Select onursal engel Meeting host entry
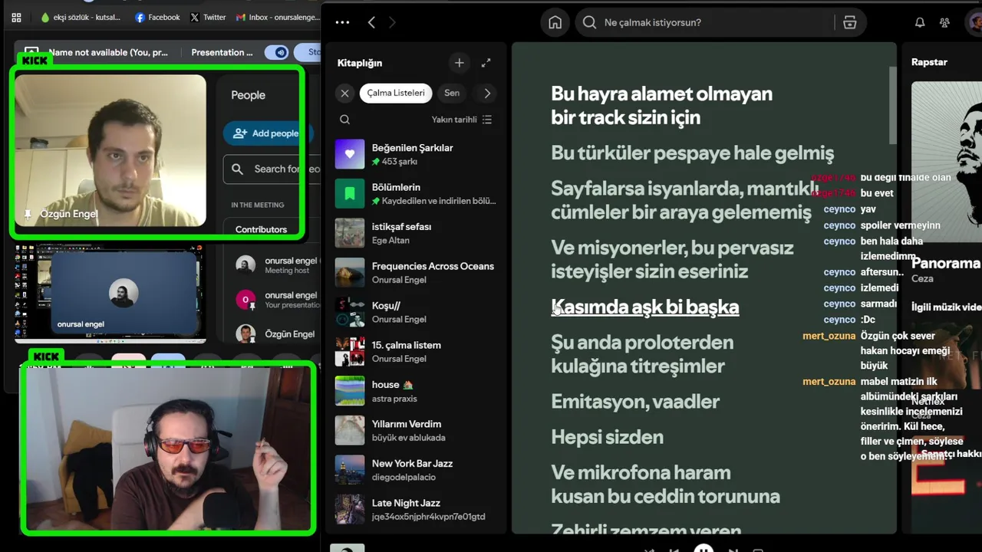Image resolution: width=982 pixels, height=552 pixels. point(278,265)
